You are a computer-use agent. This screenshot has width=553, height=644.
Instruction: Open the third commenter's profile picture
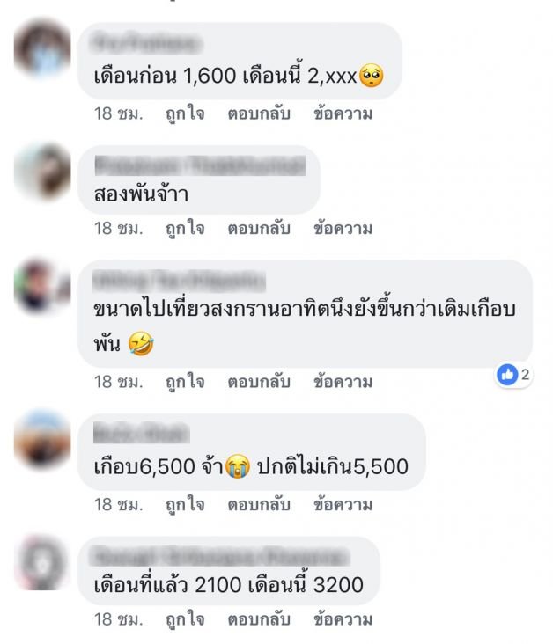tap(42, 286)
